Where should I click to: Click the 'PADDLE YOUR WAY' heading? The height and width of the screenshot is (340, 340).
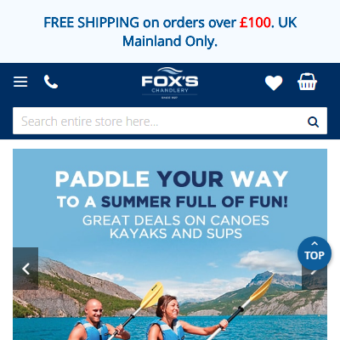coord(172,179)
